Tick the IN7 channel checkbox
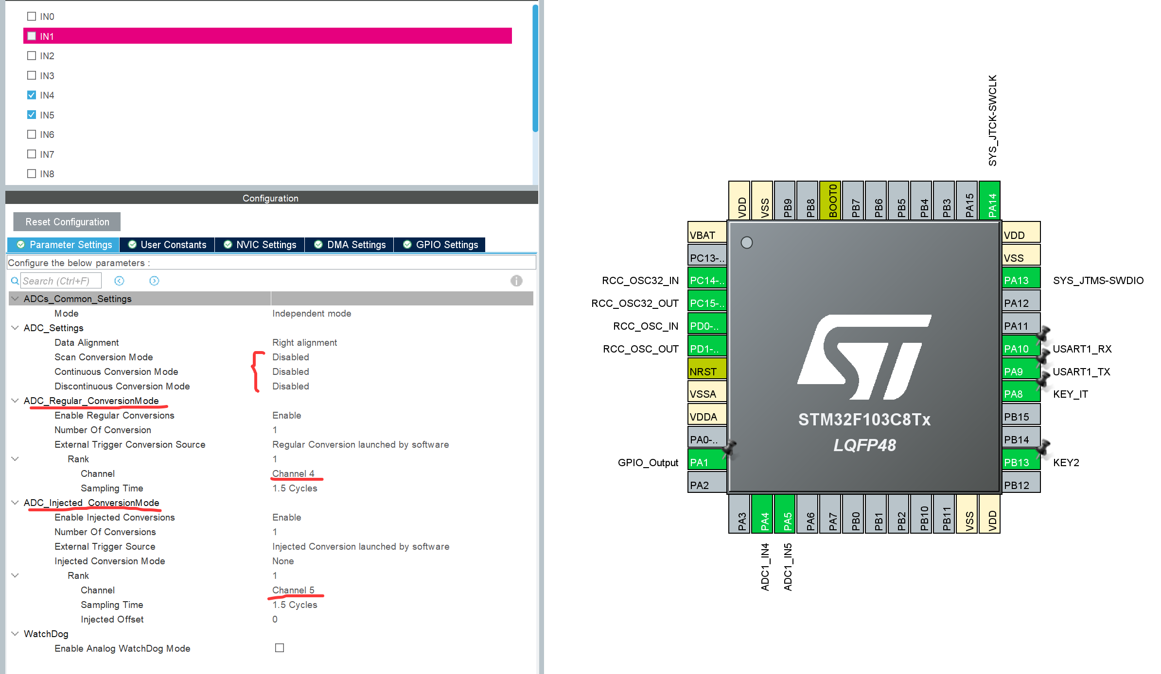This screenshot has height=674, width=1161. pyautogui.click(x=32, y=154)
